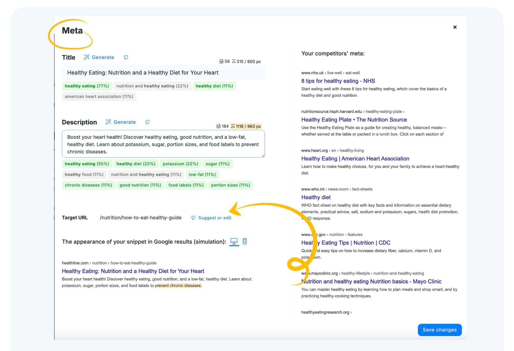Click the Title text input field
The width and height of the screenshot is (514, 351).
(163, 73)
